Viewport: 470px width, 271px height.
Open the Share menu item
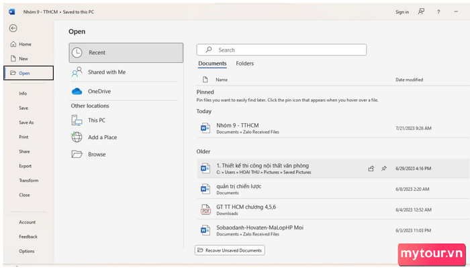point(24,151)
